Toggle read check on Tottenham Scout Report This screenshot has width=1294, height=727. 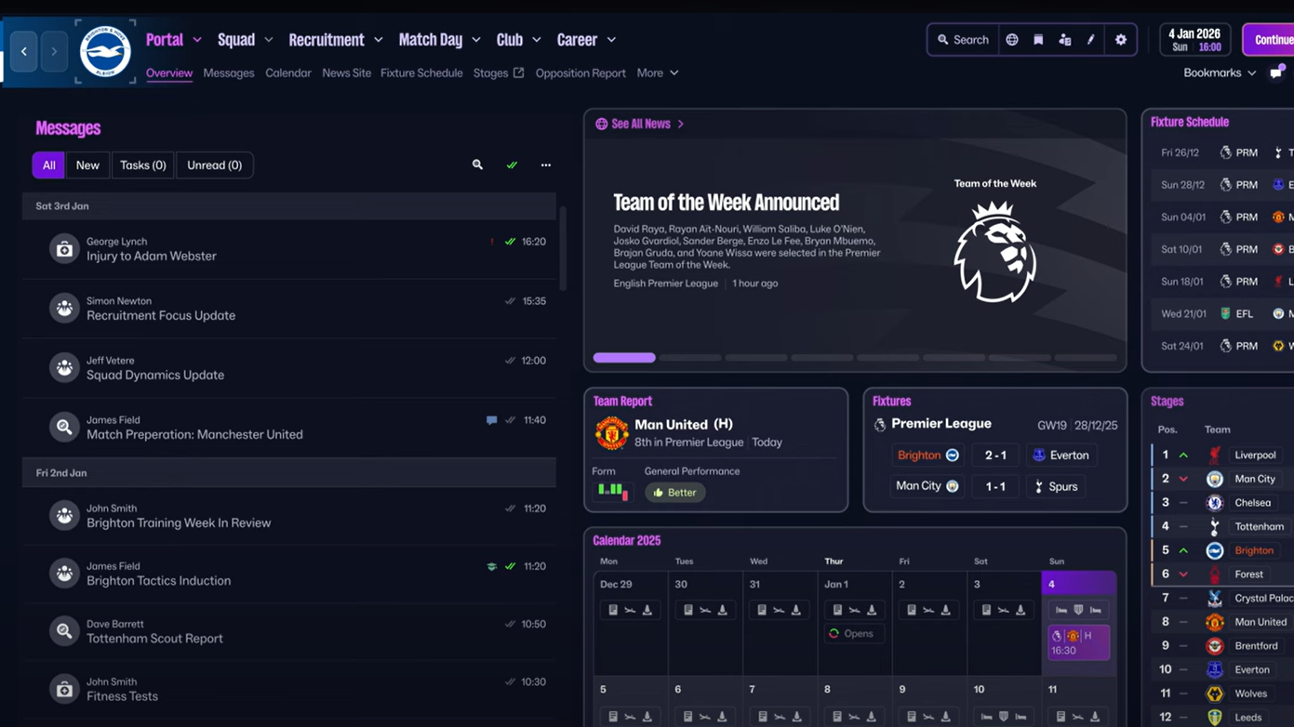[x=510, y=624]
